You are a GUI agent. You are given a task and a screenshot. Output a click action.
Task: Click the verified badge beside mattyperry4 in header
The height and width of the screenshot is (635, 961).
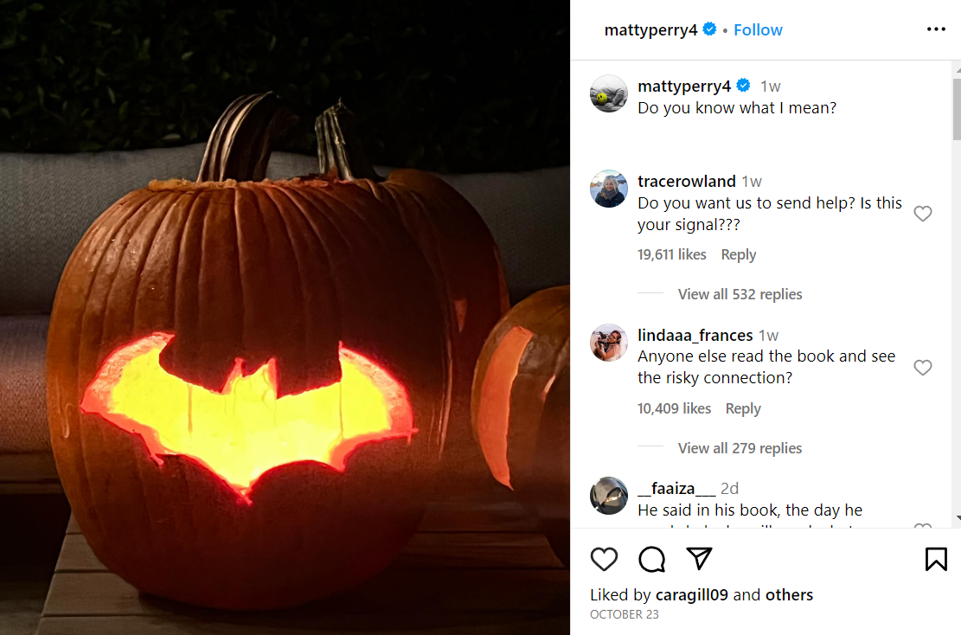708,29
